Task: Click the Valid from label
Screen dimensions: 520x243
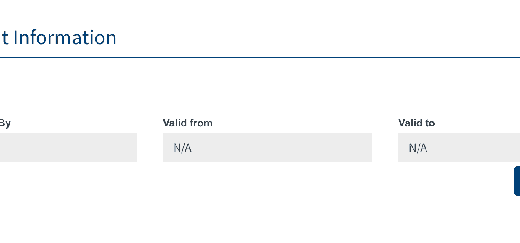Action: (188, 123)
